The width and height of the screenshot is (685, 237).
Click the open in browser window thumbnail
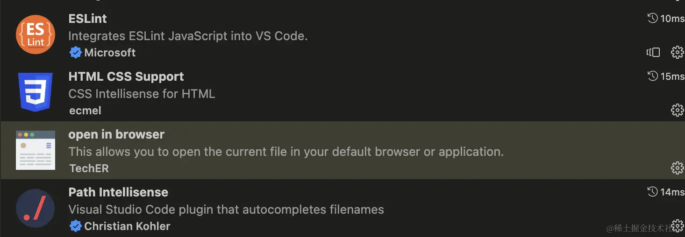coord(36,150)
